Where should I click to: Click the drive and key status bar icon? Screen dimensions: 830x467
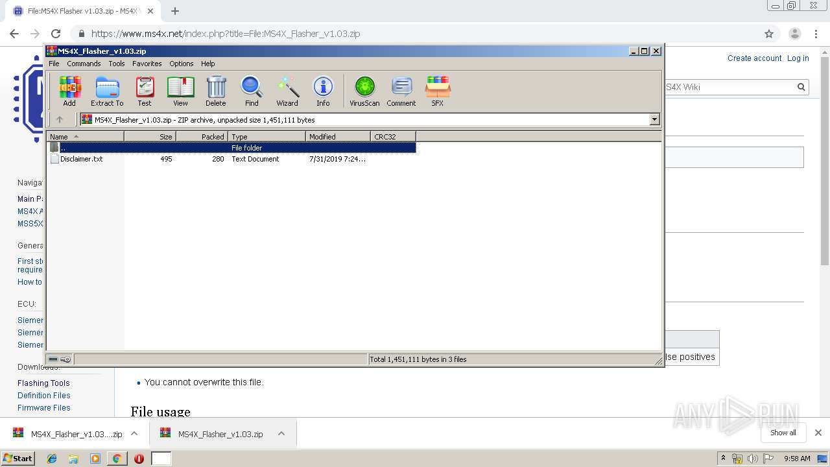point(60,359)
